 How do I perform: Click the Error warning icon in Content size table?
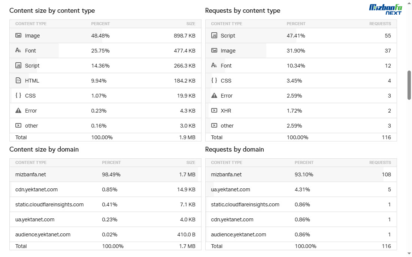pyautogui.click(x=18, y=110)
